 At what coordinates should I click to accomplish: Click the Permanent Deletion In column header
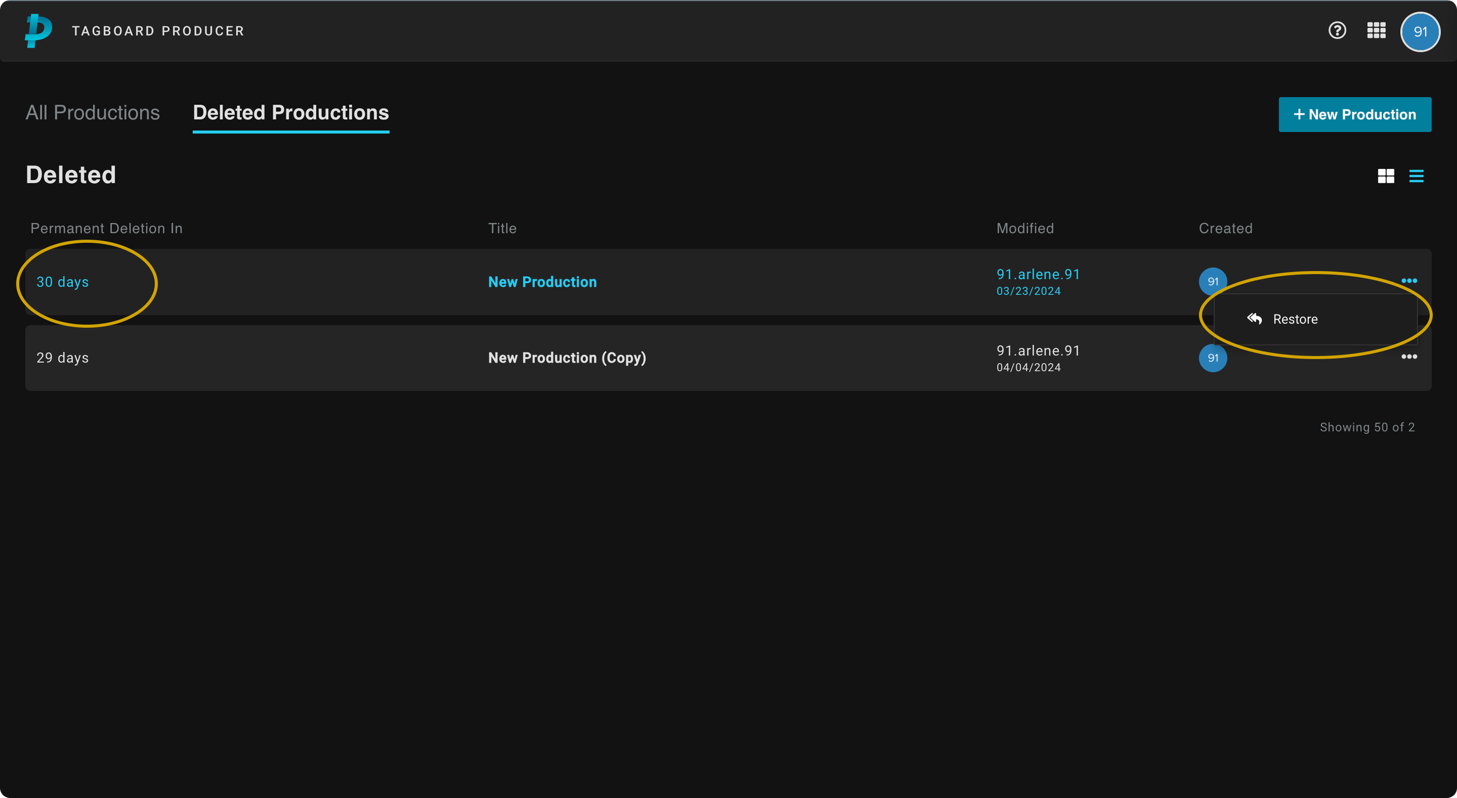107,228
